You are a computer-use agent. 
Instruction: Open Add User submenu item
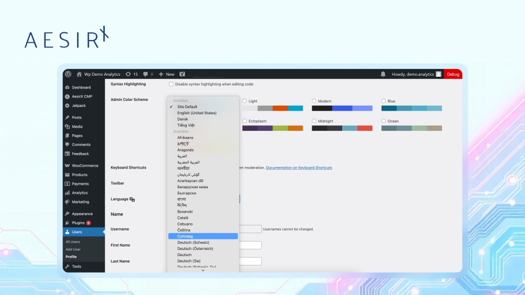(73, 249)
